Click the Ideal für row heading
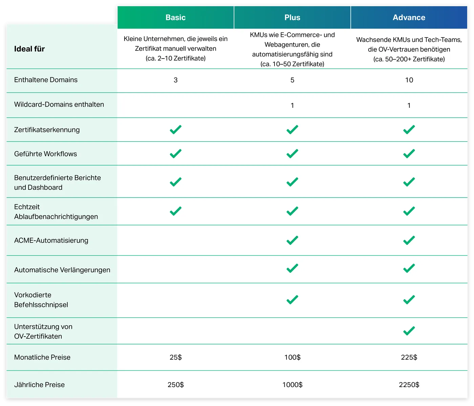The height and width of the screenshot is (406, 474). 29,49
